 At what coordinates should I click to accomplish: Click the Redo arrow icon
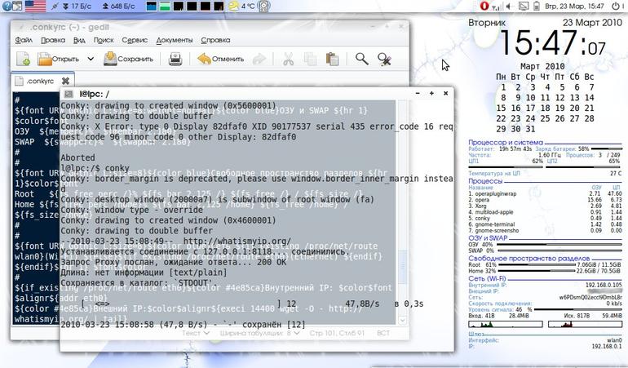[x=259, y=60]
